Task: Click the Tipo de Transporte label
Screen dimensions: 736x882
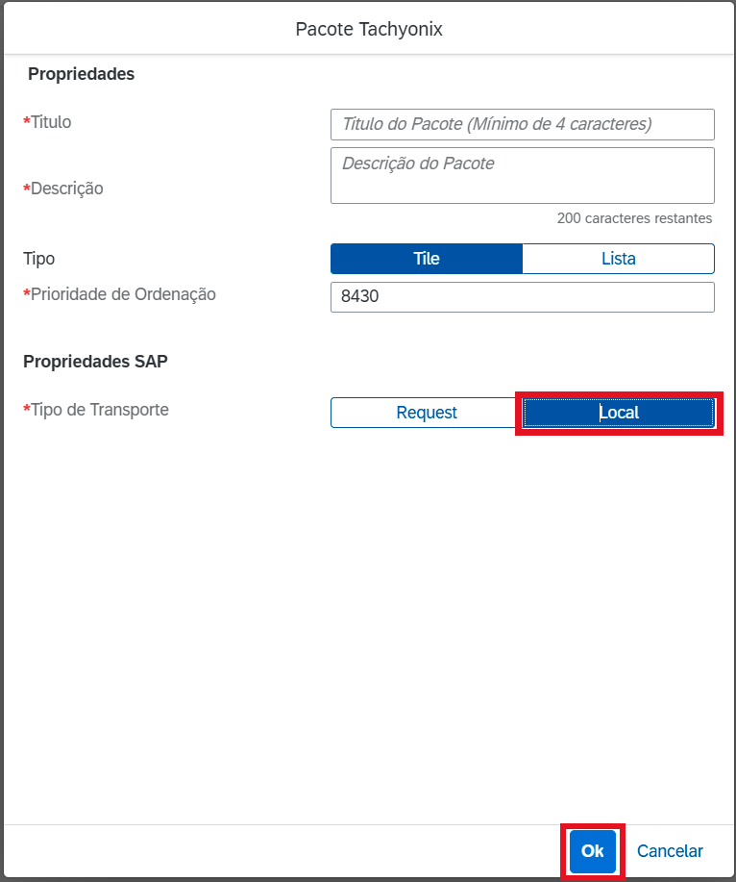Action: (x=99, y=410)
